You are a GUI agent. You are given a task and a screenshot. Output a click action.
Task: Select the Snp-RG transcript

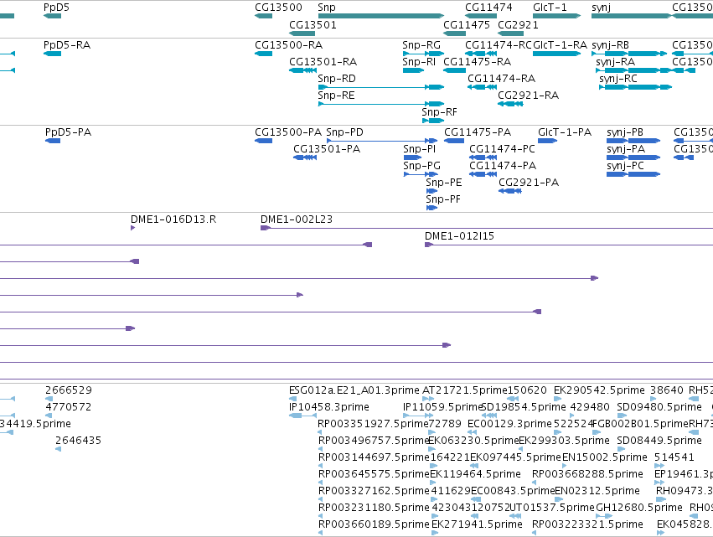pos(423,54)
